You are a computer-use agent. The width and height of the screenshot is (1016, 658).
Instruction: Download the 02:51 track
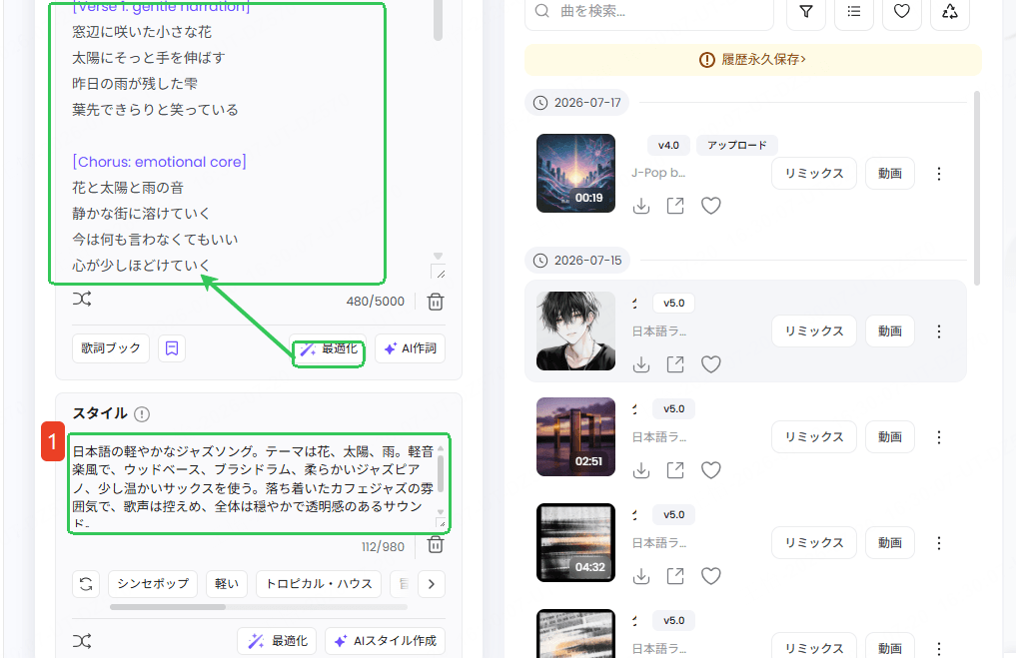pyautogui.click(x=641, y=470)
